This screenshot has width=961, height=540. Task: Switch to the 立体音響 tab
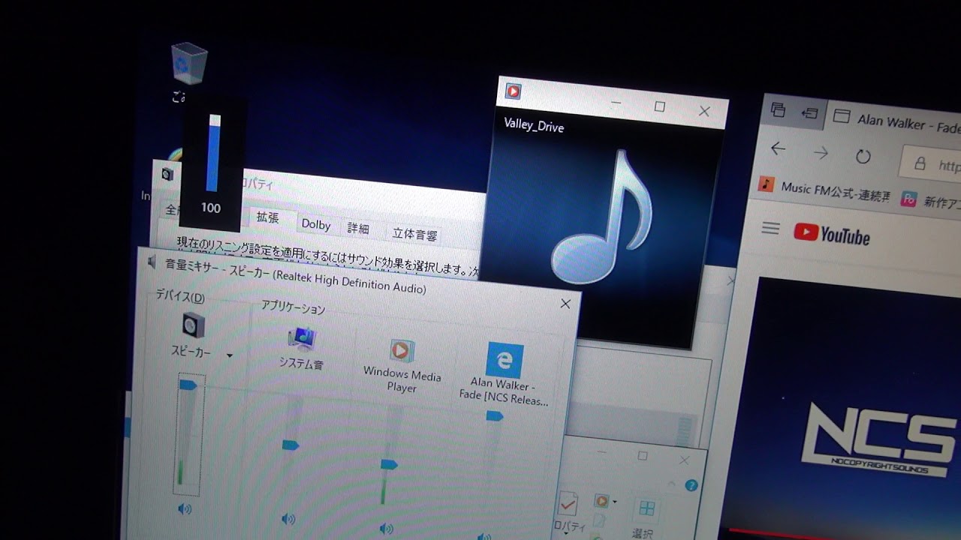[x=414, y=234]
